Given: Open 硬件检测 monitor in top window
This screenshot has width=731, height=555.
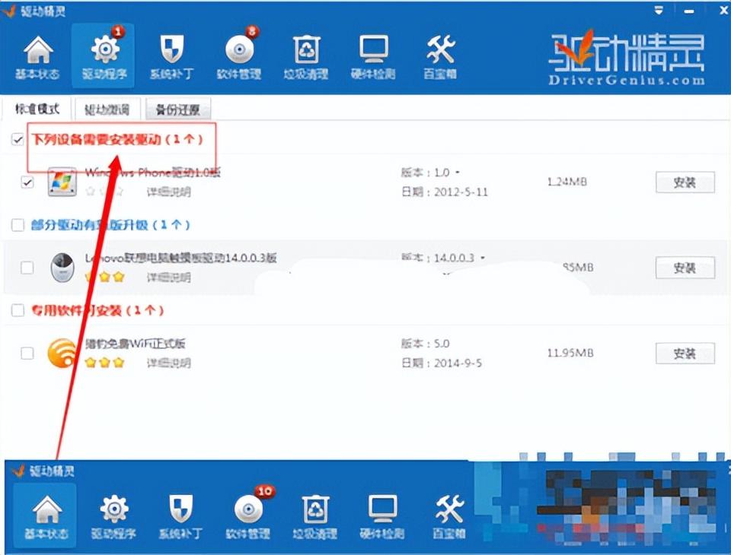Looking at the screenshot, I should pos(373,55).
